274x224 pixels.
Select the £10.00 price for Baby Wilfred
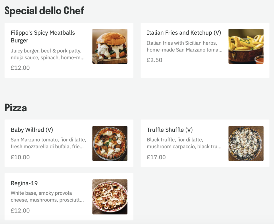coord(20,157)
